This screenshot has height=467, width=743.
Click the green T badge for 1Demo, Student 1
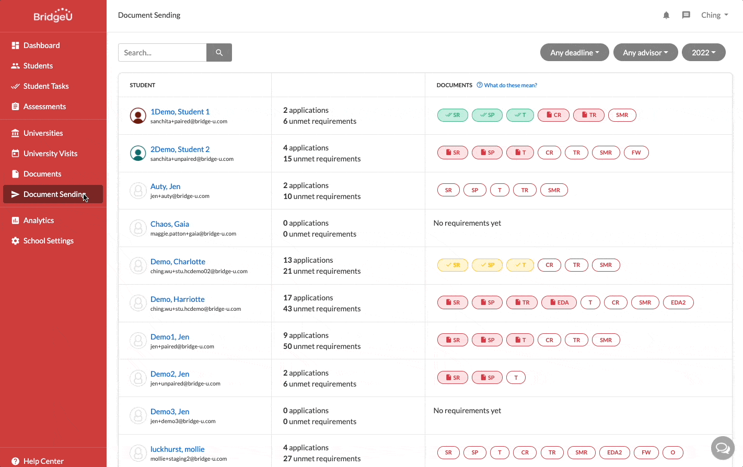point(520,115)
